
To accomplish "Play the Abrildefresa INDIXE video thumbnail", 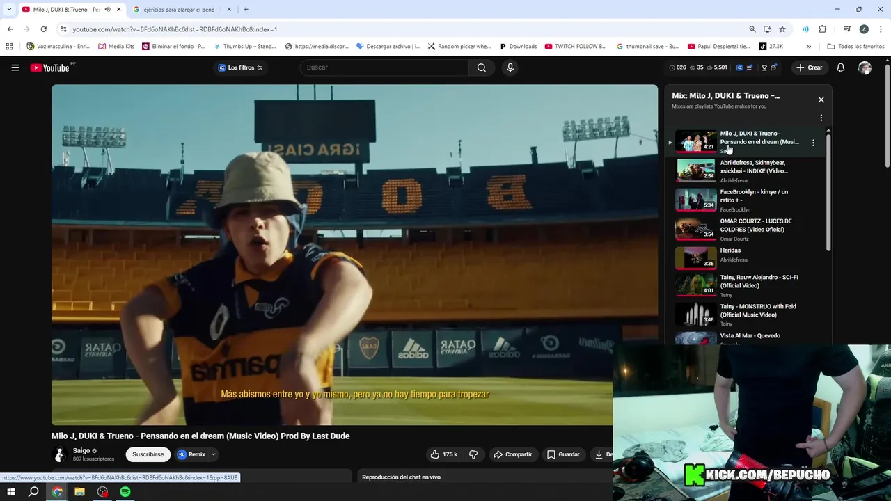I will point(695,170).
